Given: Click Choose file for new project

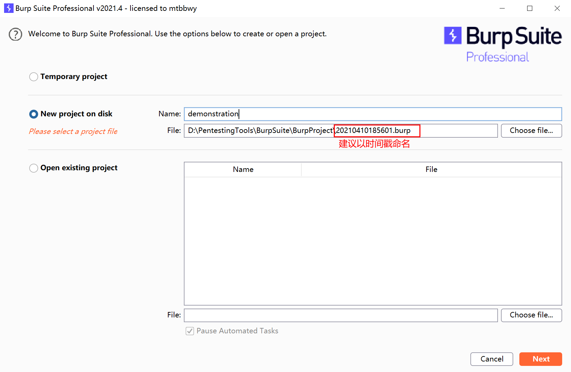Looking at the screenshot, I should click(531, 131).
